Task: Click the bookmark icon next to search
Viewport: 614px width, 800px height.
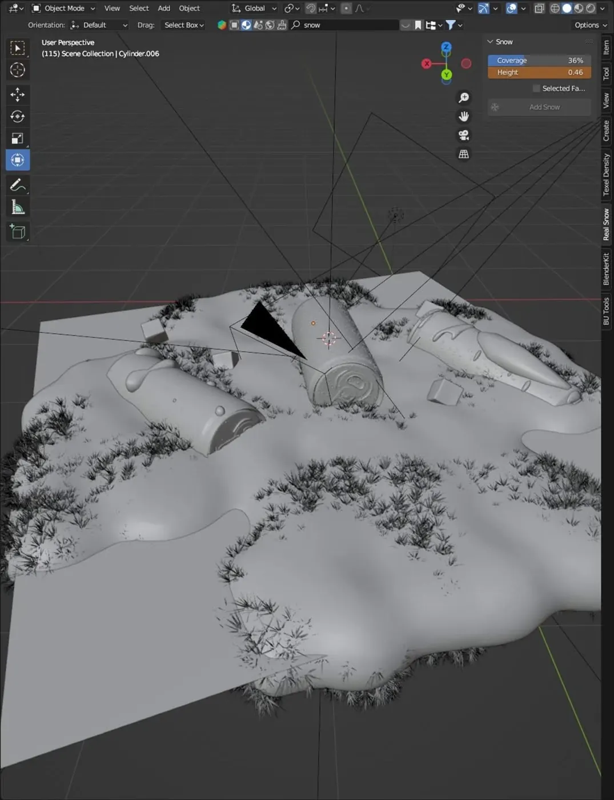Action: pyautogui.click(x=418, y=25)
